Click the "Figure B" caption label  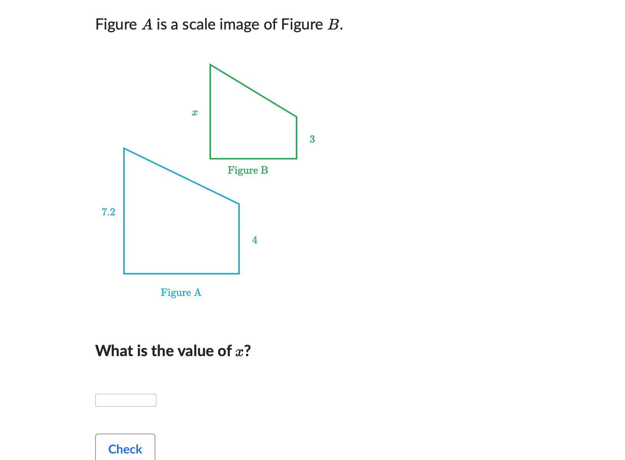(247, 170)
